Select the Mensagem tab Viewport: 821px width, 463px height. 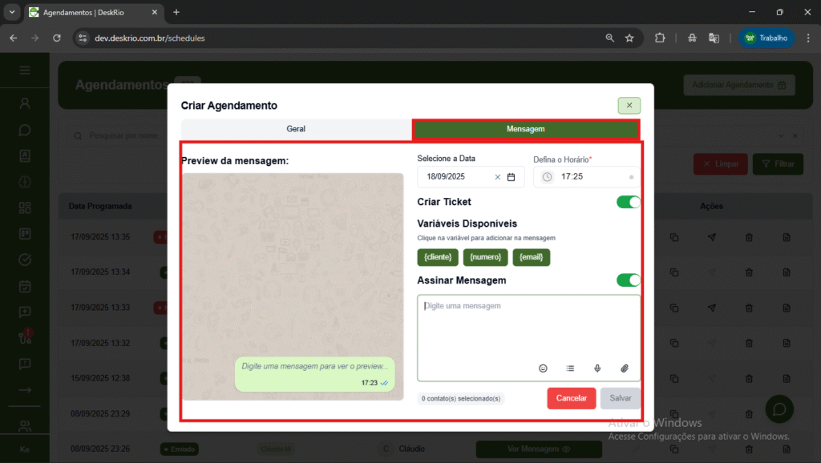click(525, 129)
